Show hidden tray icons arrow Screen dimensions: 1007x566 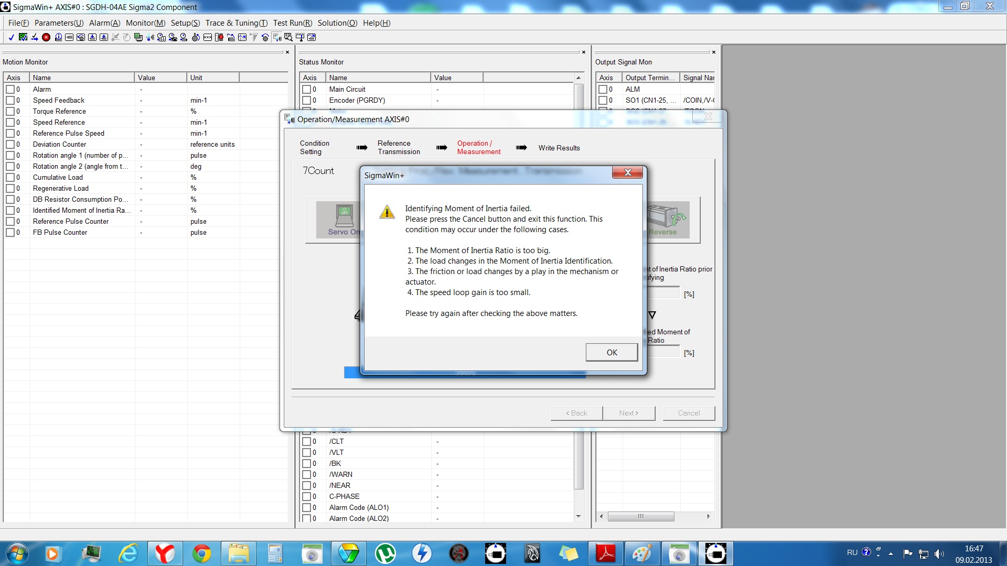(x=891, y=553)
